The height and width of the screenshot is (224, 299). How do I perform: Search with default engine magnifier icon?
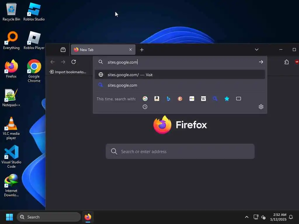[215, 99]
